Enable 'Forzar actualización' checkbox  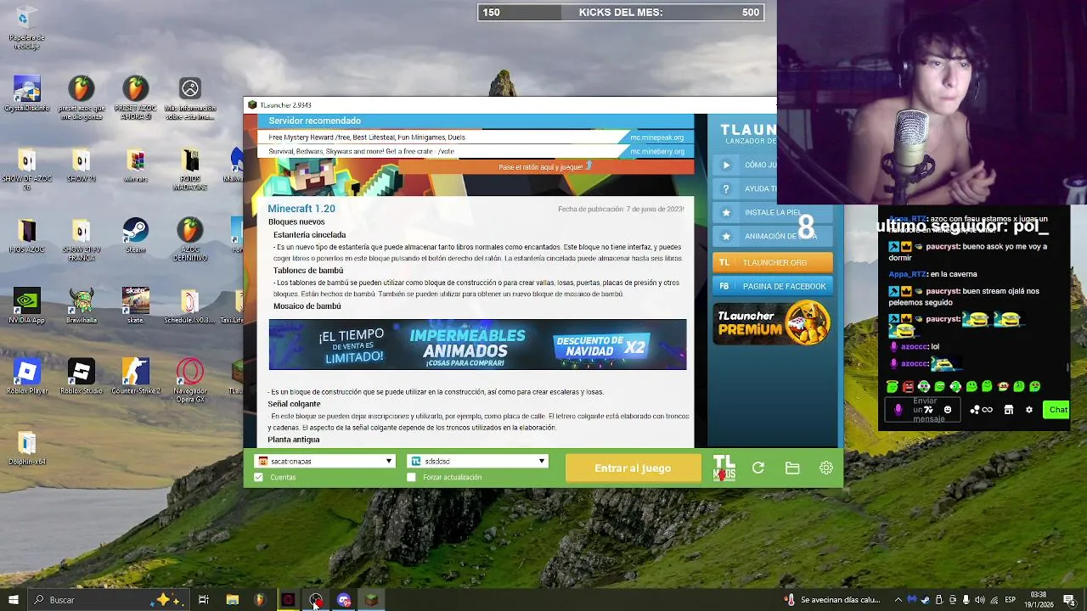(411, 477)
